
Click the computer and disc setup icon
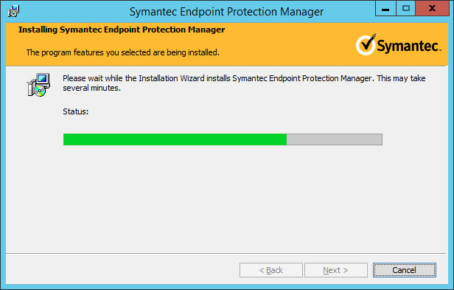click(x=39, y=85)
